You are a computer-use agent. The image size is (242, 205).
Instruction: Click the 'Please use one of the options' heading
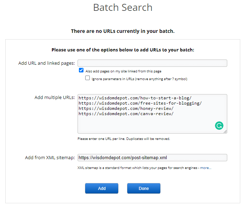pos(123,50)
